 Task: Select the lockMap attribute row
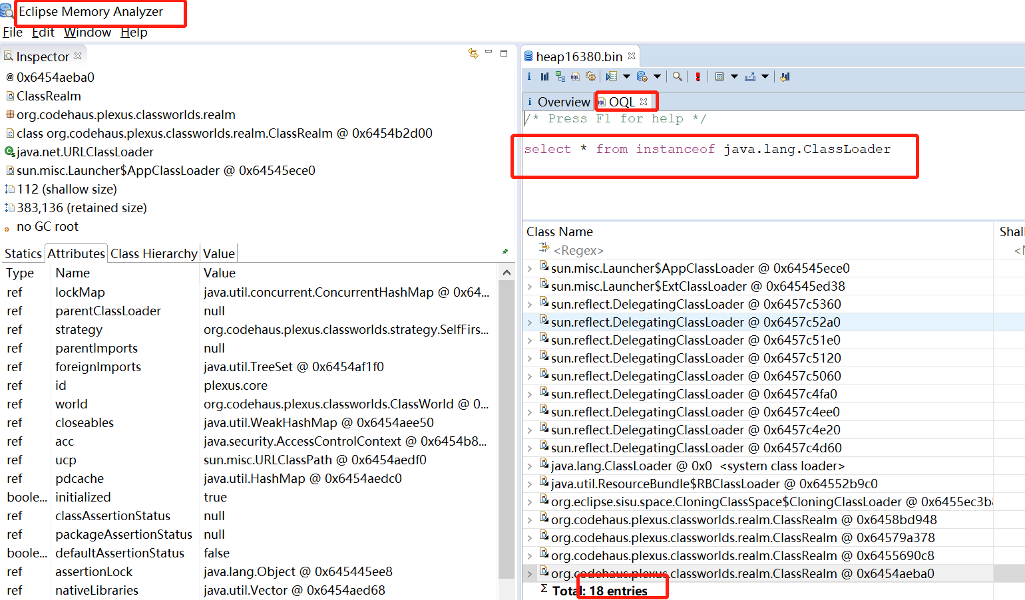click(x=250, y=292)
